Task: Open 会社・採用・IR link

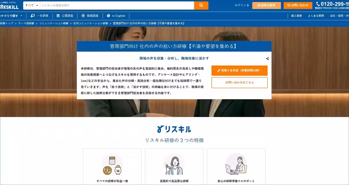Action: [x=339, y=16]
